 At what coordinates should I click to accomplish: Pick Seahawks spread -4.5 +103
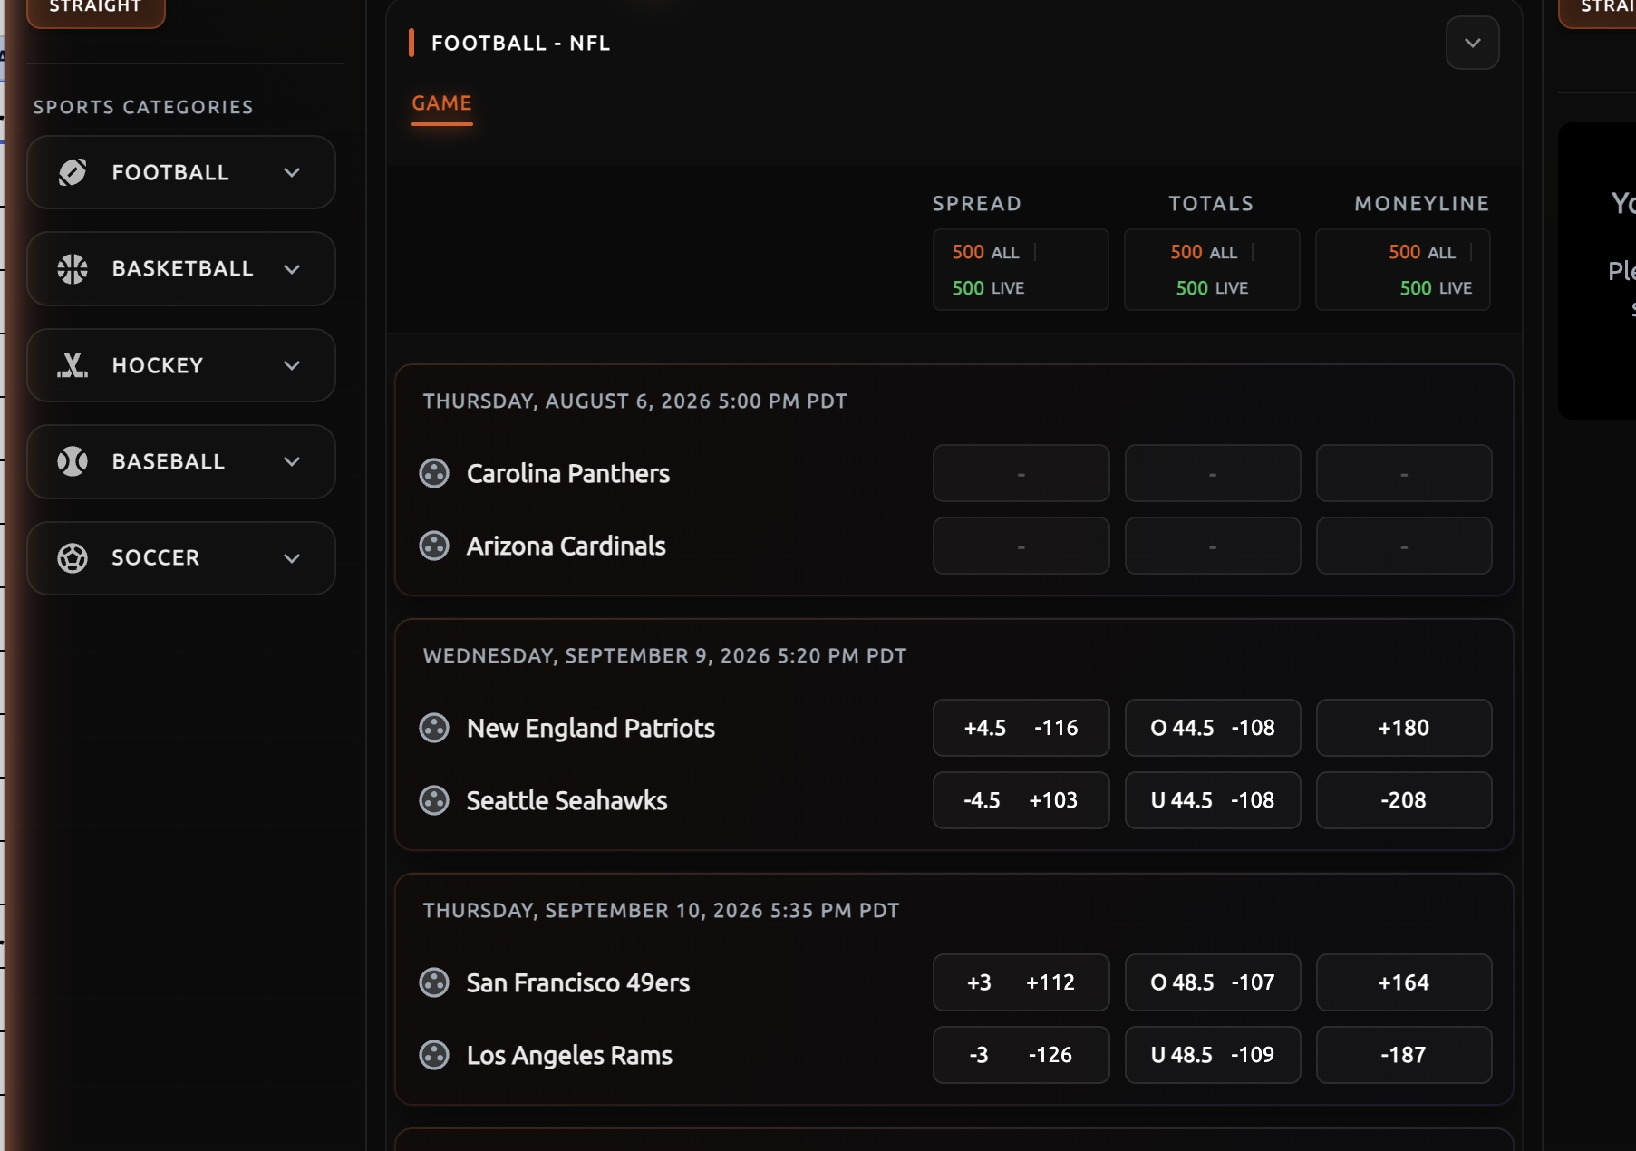coord(1021,800)
